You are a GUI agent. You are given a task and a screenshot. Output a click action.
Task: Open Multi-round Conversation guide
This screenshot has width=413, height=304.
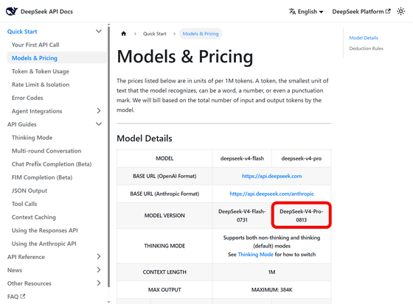click(46, 151)
